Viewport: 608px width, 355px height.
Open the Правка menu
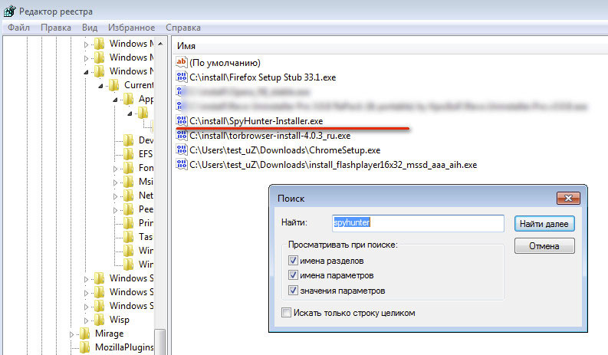(x=56, y=27)
